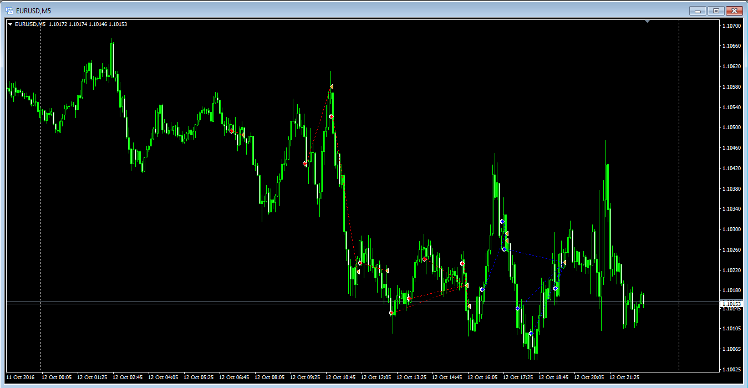
Task: Restore the EURUSD,M5 chart window
Action: (716, 11)
